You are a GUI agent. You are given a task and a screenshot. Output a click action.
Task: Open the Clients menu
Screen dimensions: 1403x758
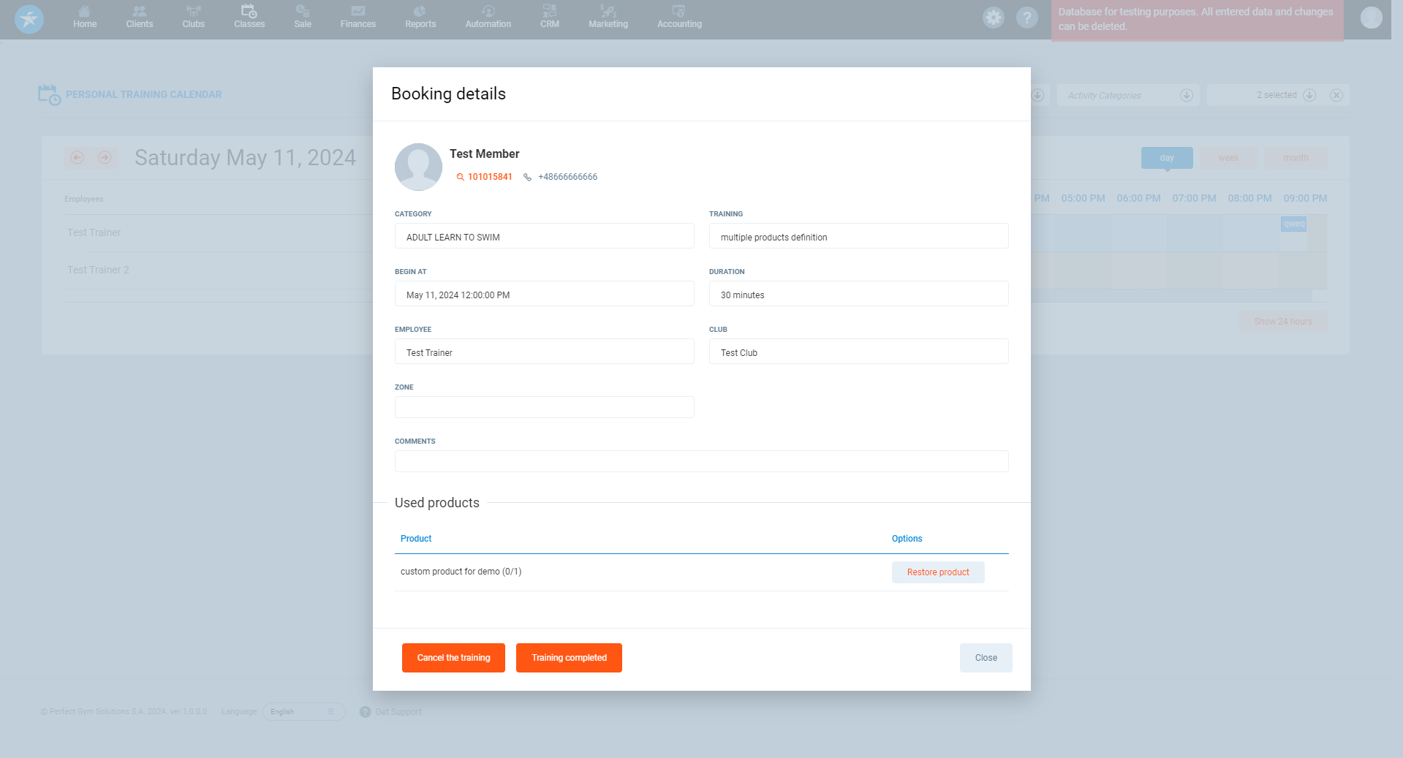click(x=139, y=18)
